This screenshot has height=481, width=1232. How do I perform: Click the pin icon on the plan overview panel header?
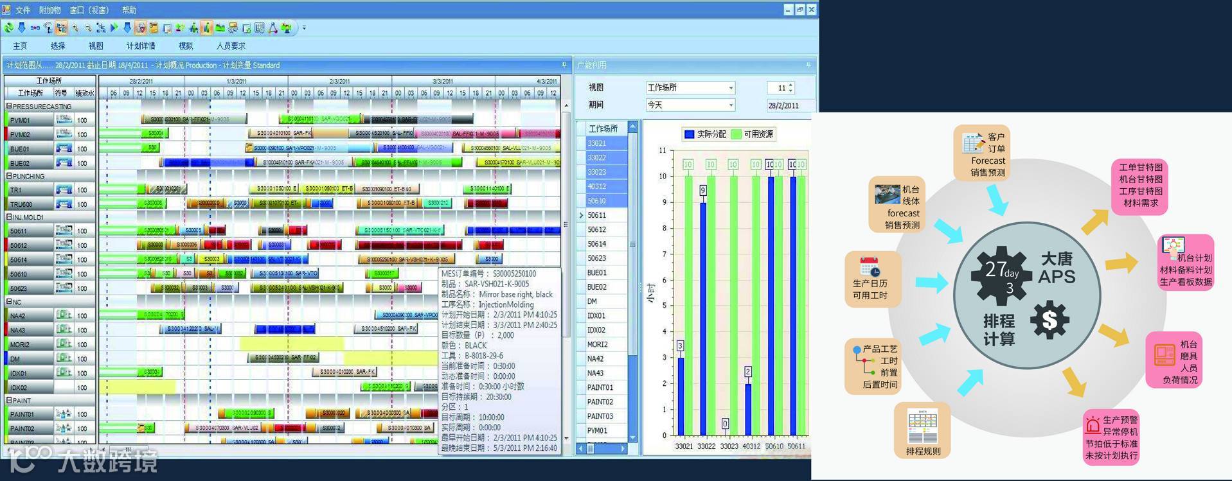tap(564, 65)
